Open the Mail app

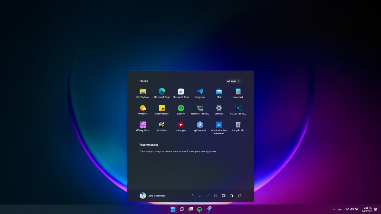pyautogui.click(x=219, y=93)
